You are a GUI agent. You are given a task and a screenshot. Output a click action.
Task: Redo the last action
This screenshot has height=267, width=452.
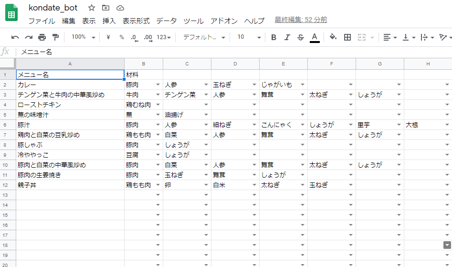click(x=29, y=37)
